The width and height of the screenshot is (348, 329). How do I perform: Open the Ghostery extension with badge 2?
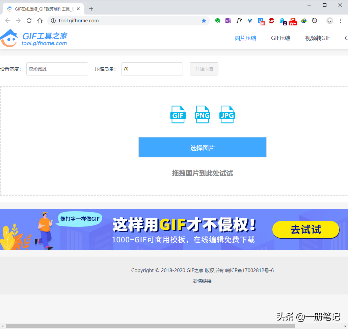283,21
